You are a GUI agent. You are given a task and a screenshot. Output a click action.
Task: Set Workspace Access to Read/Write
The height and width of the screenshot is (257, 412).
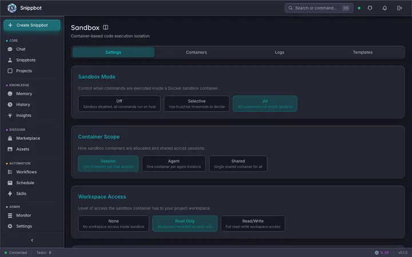(x=253, y=224)
